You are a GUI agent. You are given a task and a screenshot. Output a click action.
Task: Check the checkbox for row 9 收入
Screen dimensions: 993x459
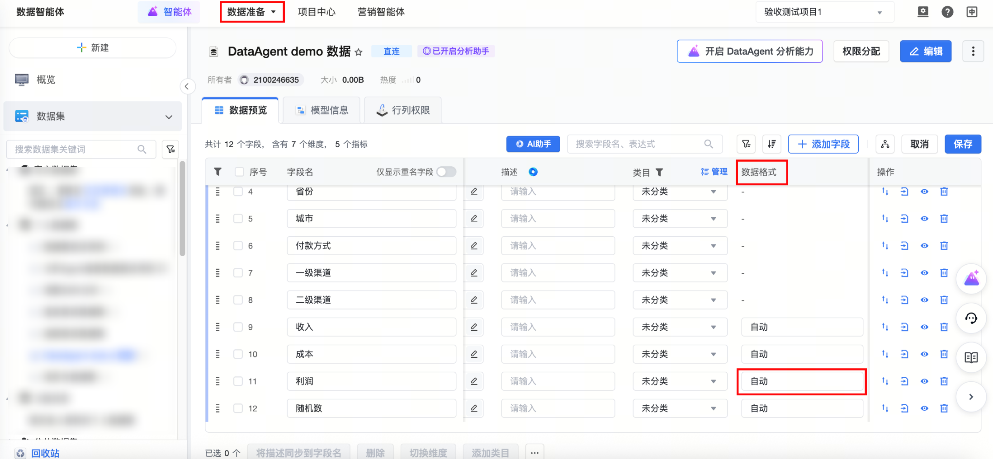[238, 327]
